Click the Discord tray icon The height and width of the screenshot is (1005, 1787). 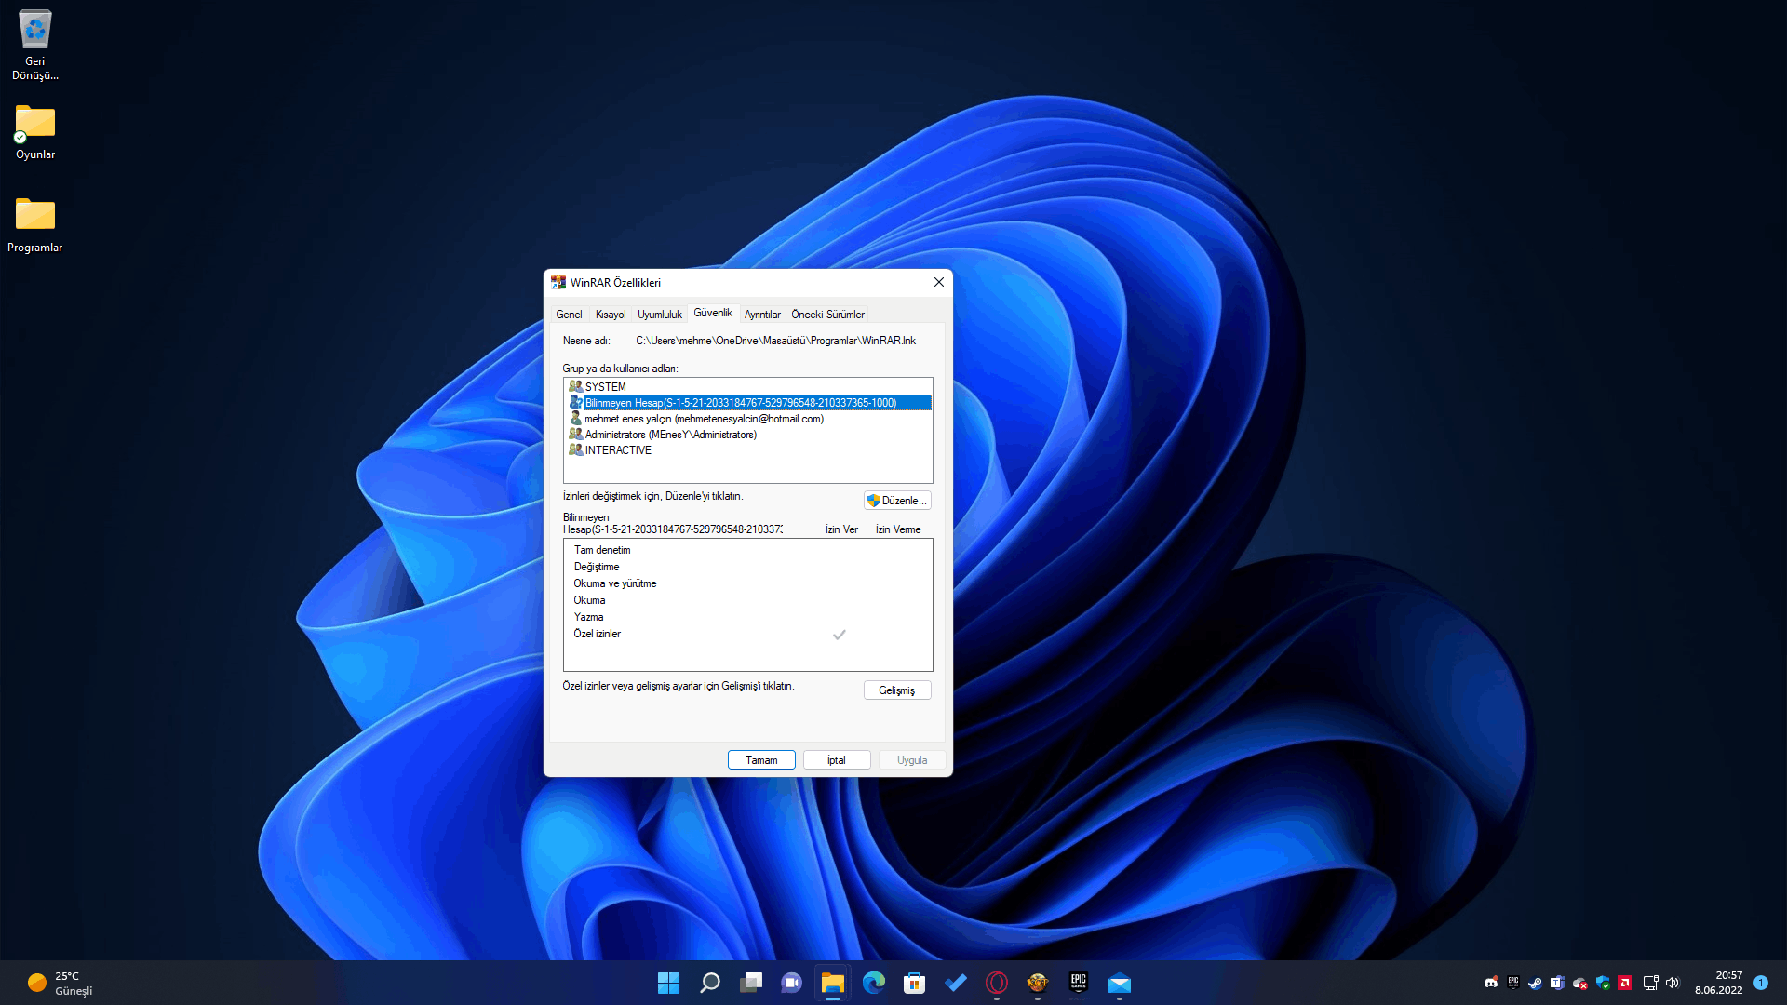click(x=1491, y=983)
